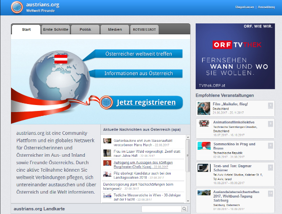Screen dimensions: 282x214
Task: Click news list scroll up arrow
Action: click(x=188, y=137)
